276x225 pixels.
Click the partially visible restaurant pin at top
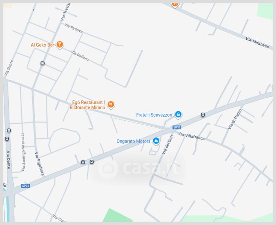[x=175, y=5]
